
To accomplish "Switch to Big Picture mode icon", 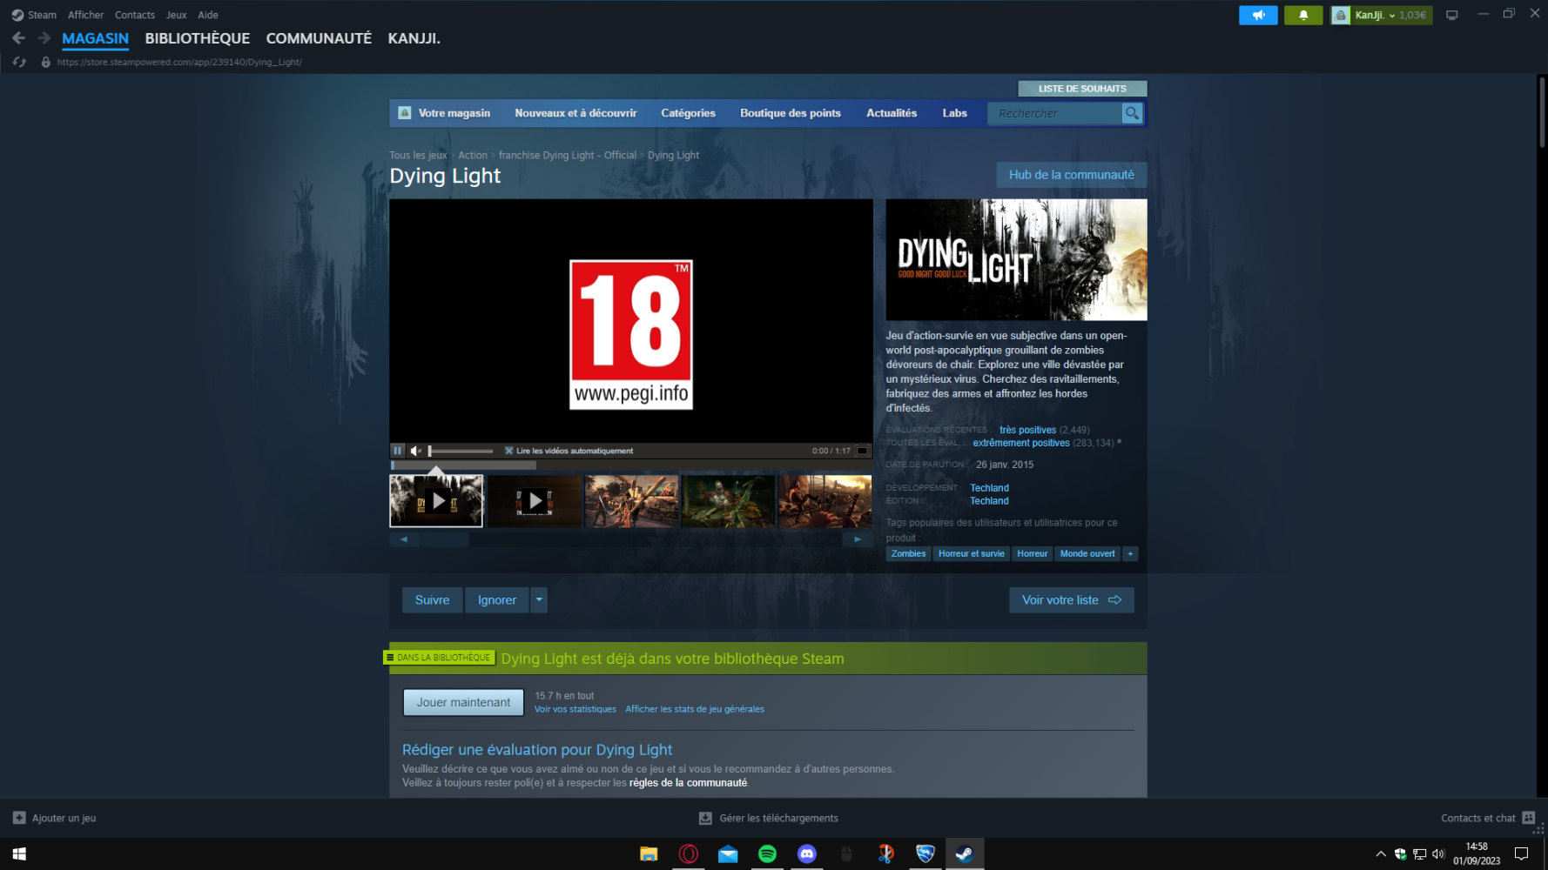I will pos(1451,15).
